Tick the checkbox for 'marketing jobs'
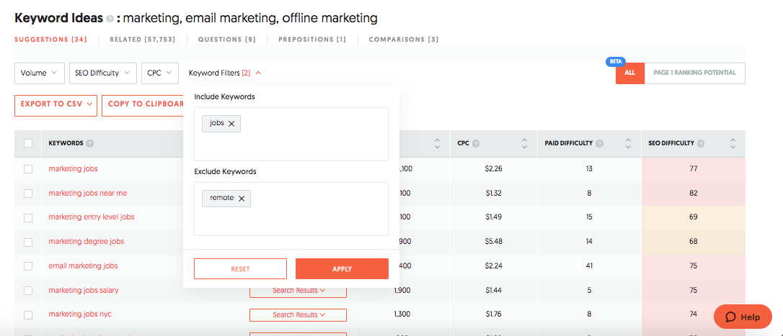783x336 pixels. 28,169
